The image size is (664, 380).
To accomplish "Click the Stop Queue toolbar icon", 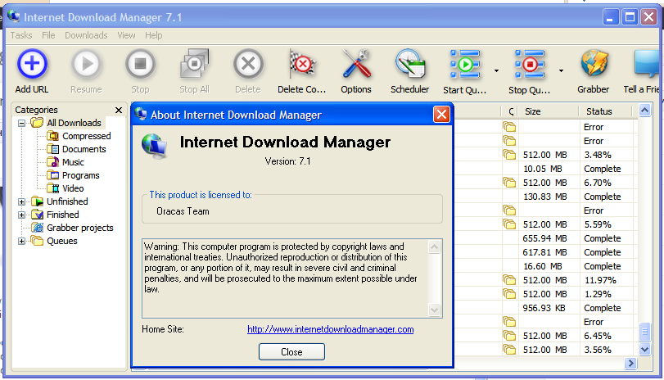I will (529, 64).
